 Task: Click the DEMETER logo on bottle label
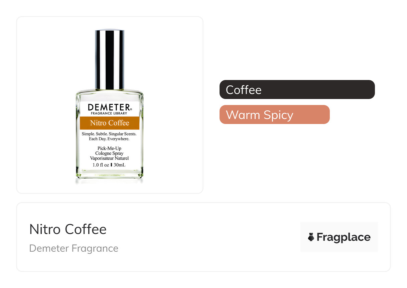(110, 107)
